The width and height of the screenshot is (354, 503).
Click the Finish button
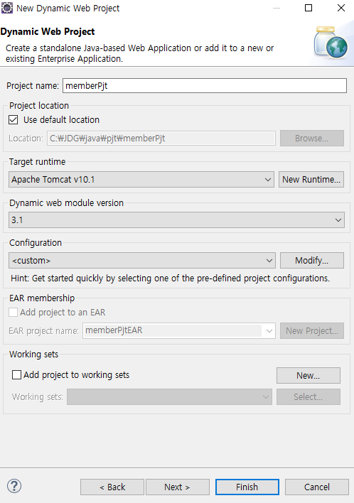point(247,487)
